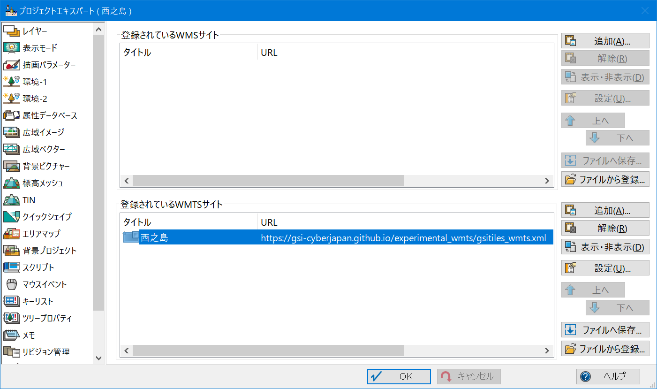Open the スクリプト page
Image resolution: width=657 pixels, height=389 pixels.
pos(38,267)
